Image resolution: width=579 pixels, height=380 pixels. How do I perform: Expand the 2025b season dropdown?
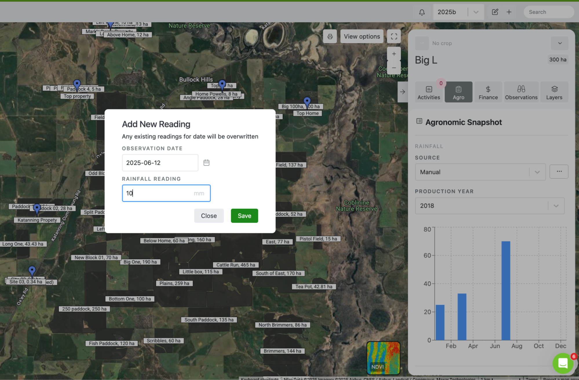pyautogui.click(x=476, y=12)
